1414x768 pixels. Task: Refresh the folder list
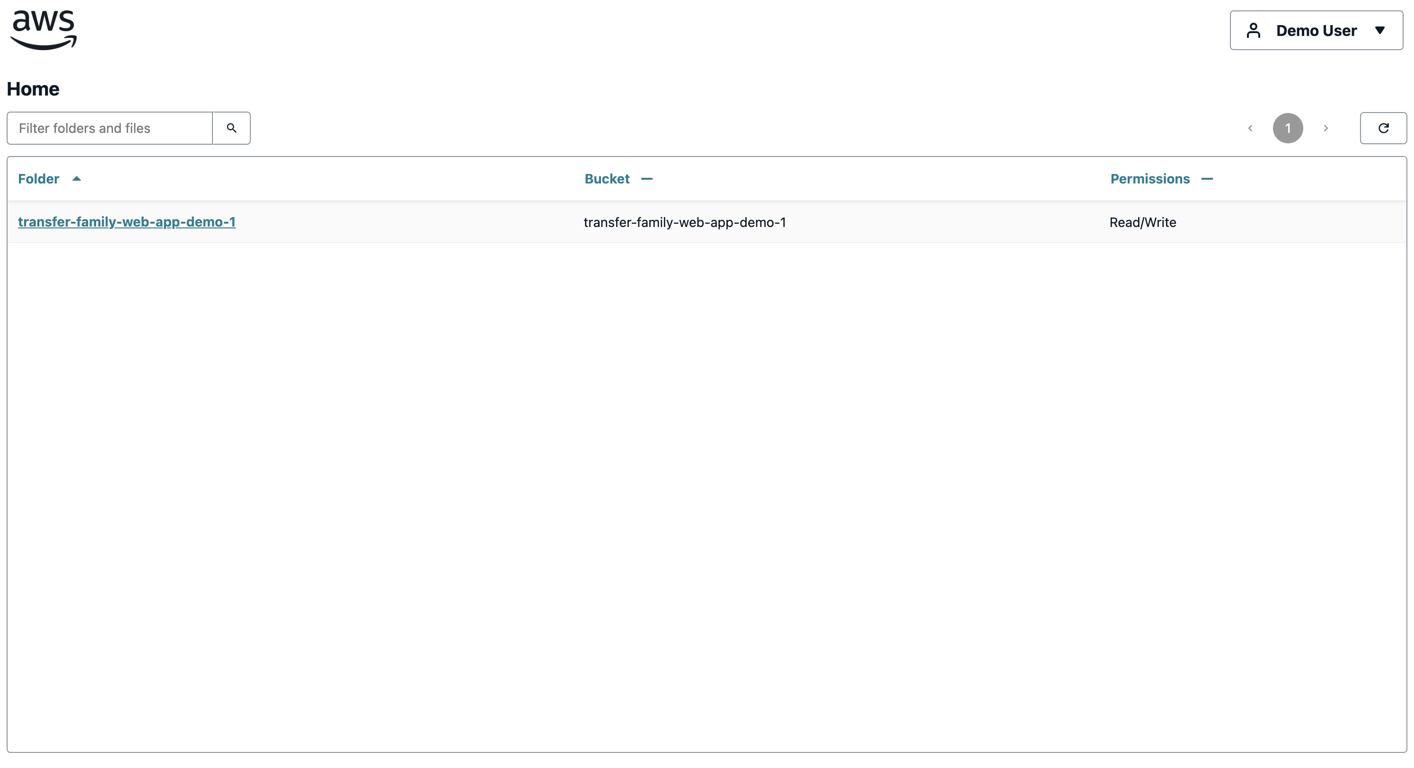pos(1383,128)
